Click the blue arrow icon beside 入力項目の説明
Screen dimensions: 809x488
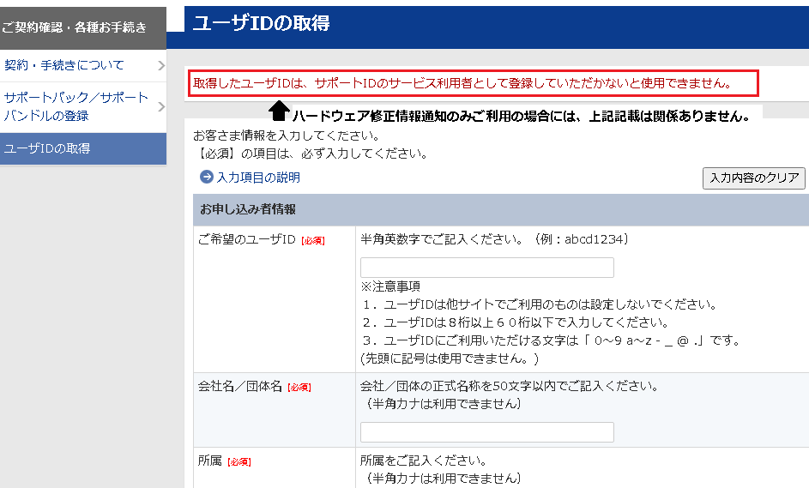coord(206,178)
